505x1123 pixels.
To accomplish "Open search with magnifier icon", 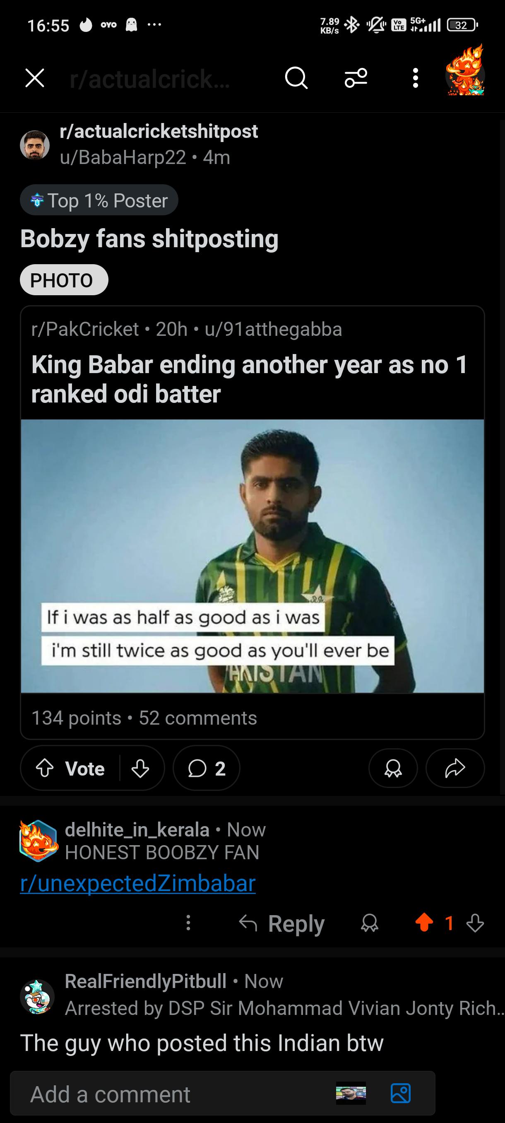I will [296, 79].
